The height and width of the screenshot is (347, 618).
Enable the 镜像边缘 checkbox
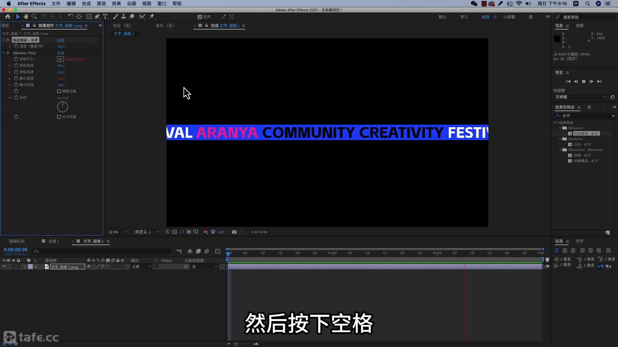59,91
